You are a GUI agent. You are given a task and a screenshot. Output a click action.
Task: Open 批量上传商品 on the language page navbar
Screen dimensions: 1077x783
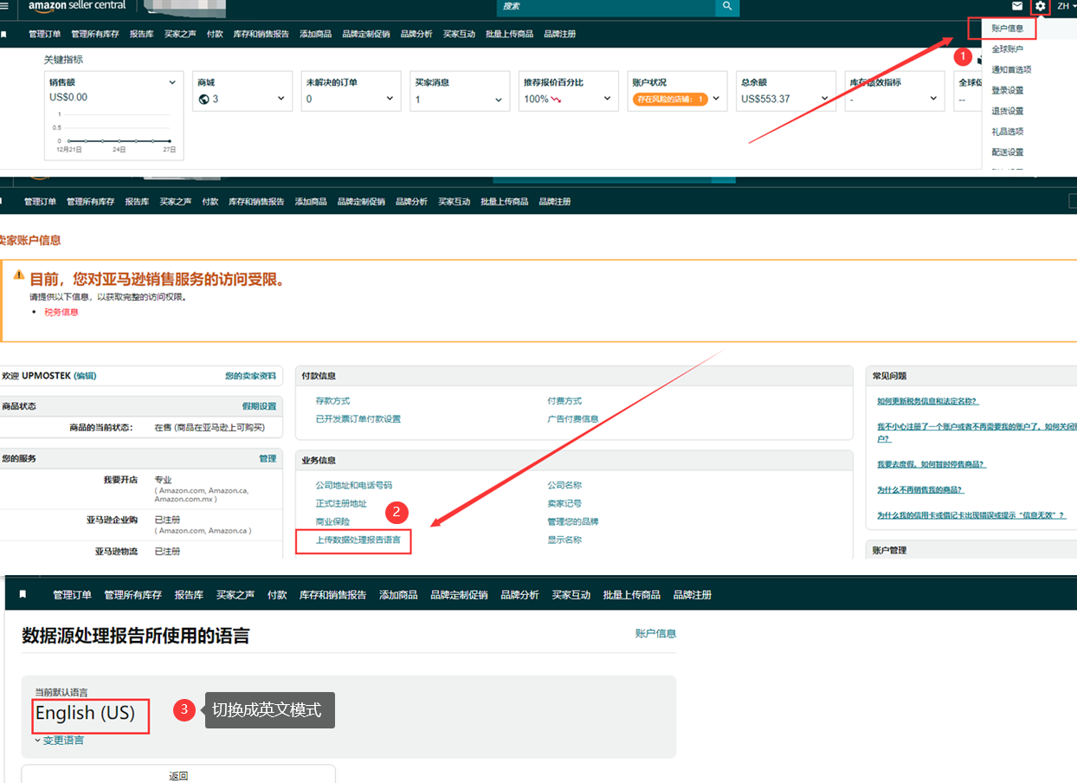point(632,595)
